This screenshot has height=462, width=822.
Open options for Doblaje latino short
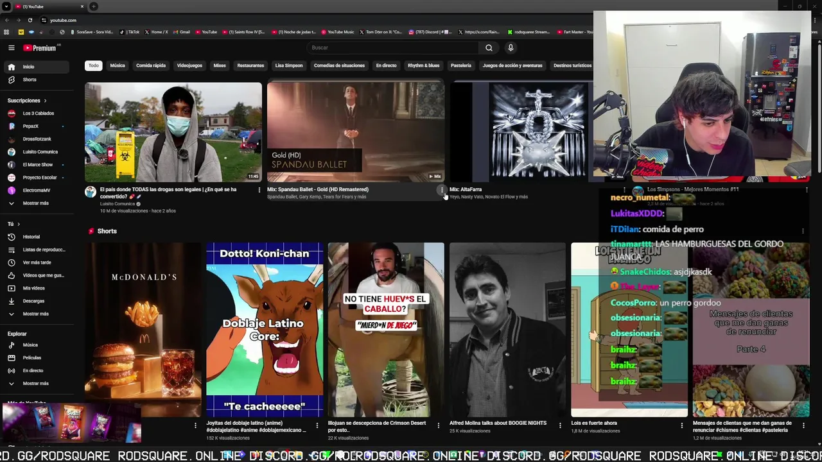[317, 425]
